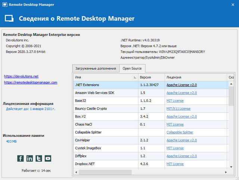Open the YouTube social icon
This screenshot has width=239, height=180.
(48, 158)
